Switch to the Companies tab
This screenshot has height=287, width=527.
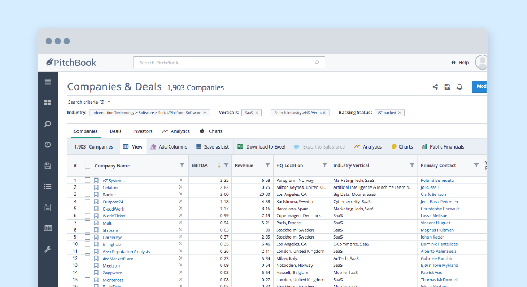[x=85, y=131]
